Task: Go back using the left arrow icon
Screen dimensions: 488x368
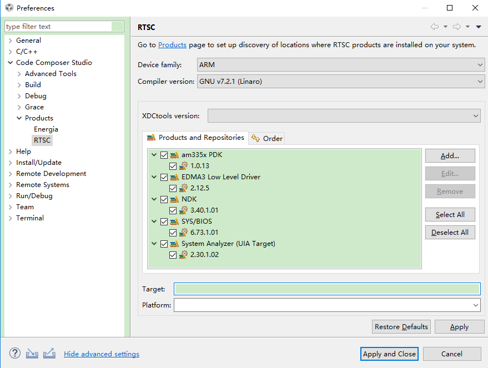Action: 435,27
